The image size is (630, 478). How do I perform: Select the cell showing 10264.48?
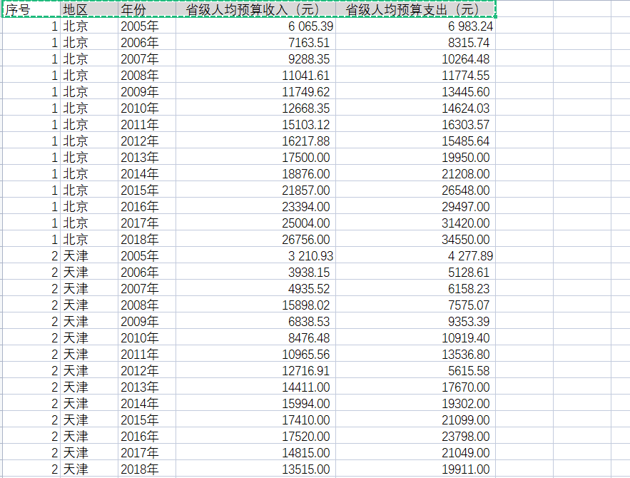(415, 59)
